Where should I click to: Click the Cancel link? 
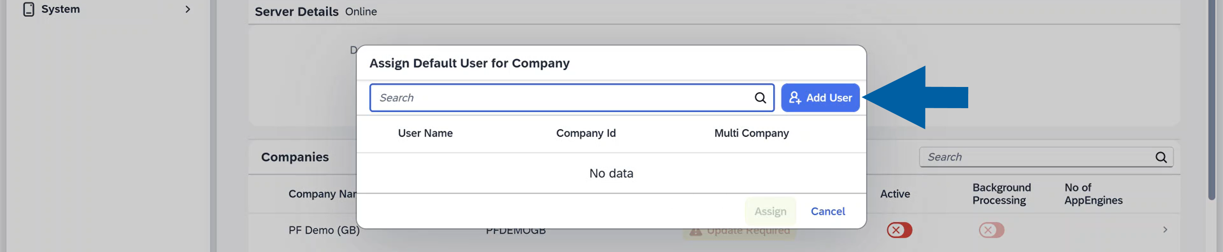[x=828, y=212]
